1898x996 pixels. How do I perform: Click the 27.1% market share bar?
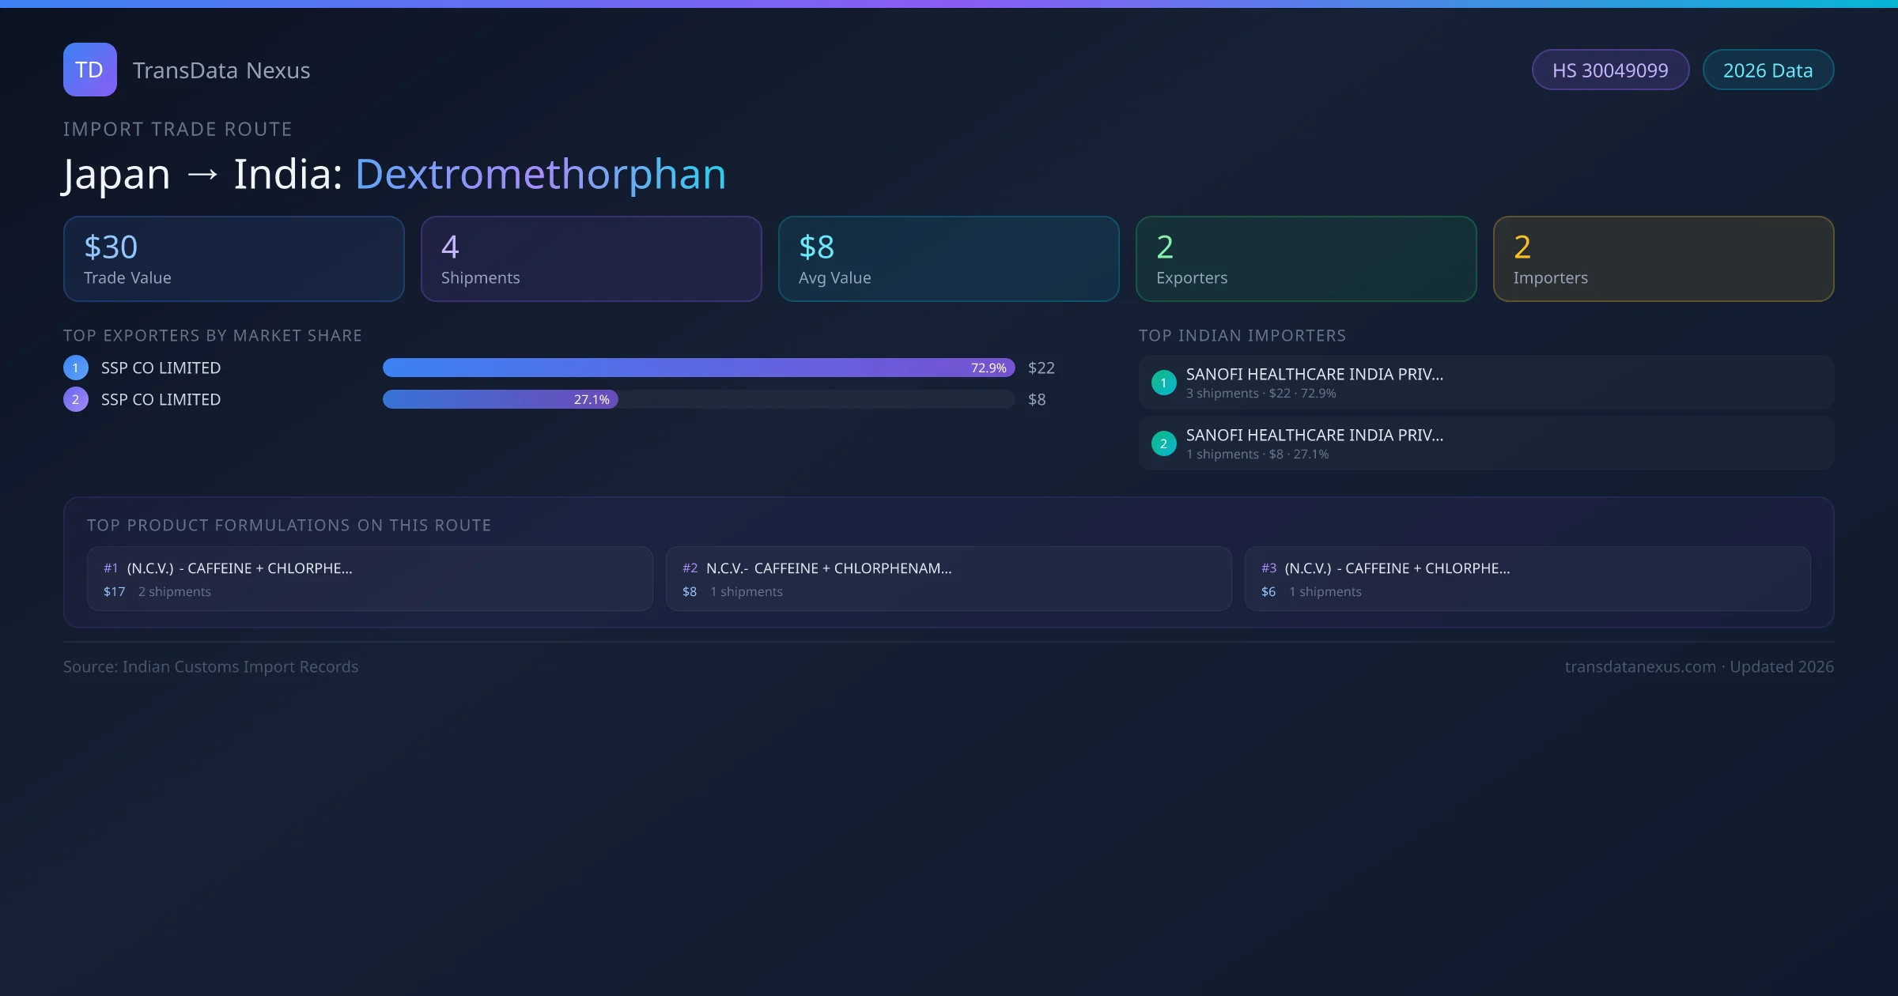point(500,399)
